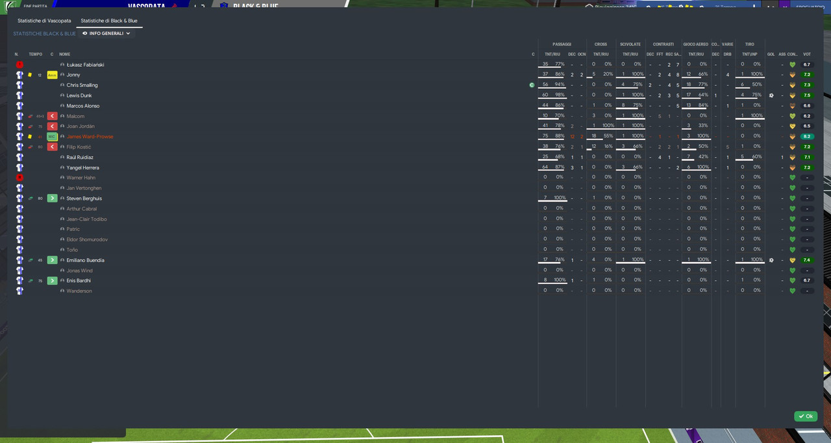Sort by the VOT rating column header
The image size is (831, 443).
807,54
